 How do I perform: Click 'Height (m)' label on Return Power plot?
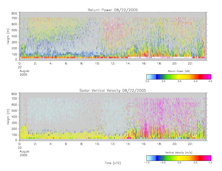pyautogui.click(x=8, y=36)
